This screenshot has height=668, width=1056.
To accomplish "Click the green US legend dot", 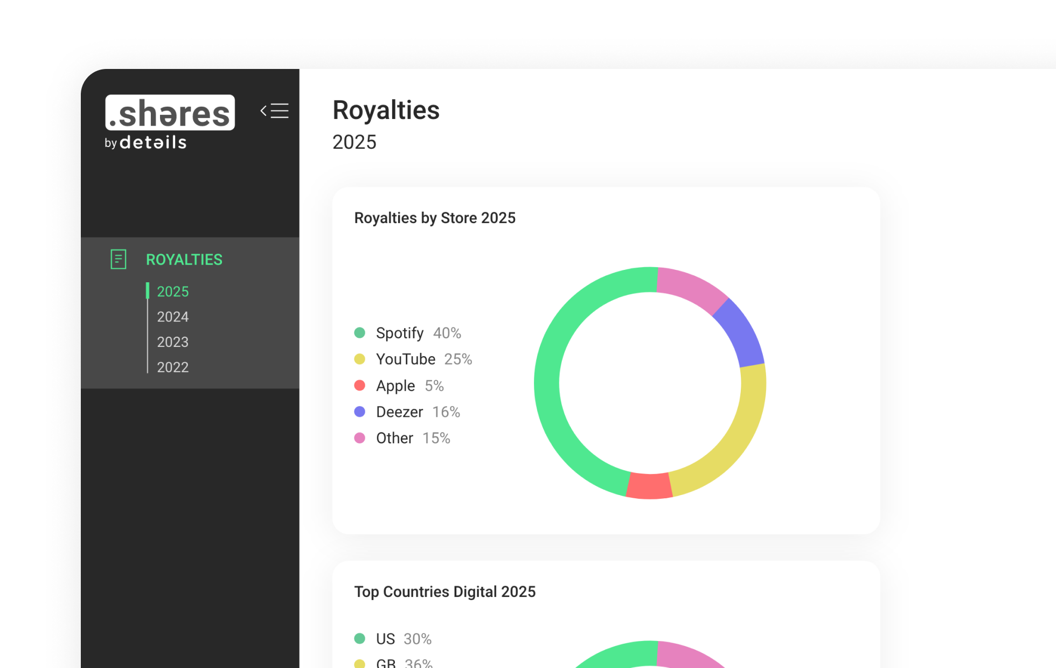I will click(359, 639).
